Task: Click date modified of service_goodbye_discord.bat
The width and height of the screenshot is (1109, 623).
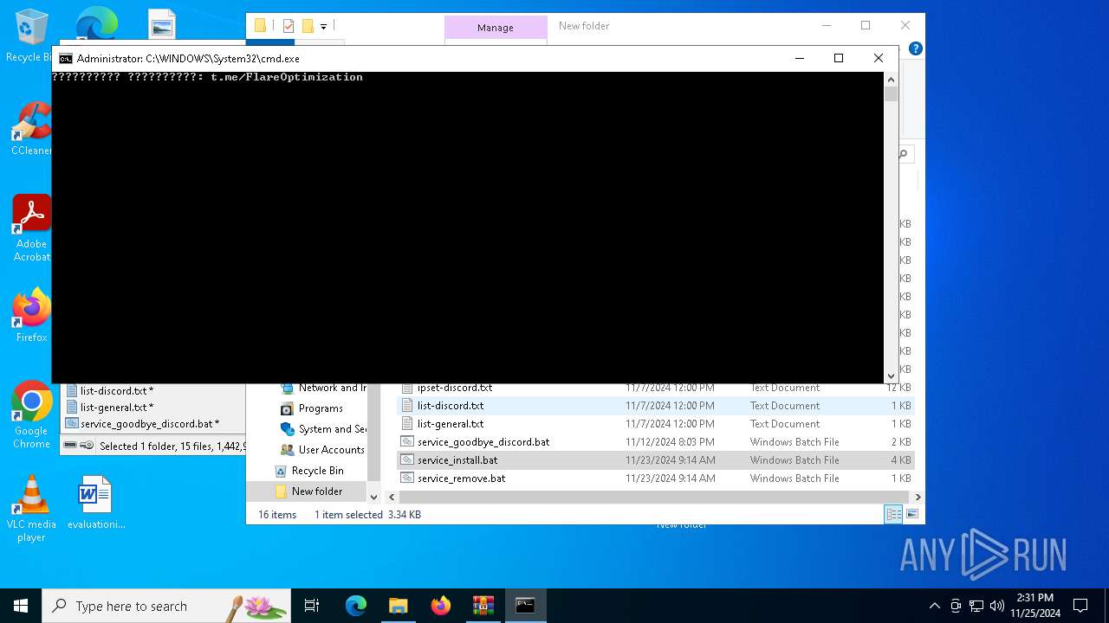Action: 670,442
